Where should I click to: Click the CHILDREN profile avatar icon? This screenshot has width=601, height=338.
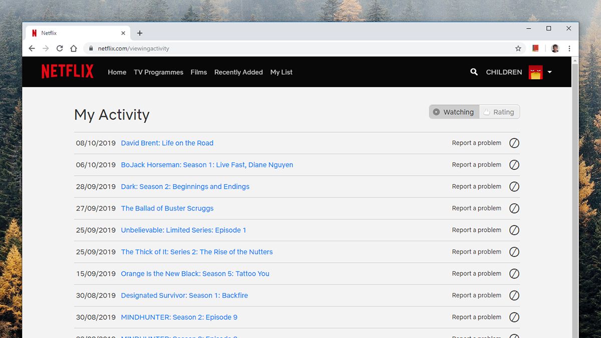pyautogui.click(x=535, y=72)
